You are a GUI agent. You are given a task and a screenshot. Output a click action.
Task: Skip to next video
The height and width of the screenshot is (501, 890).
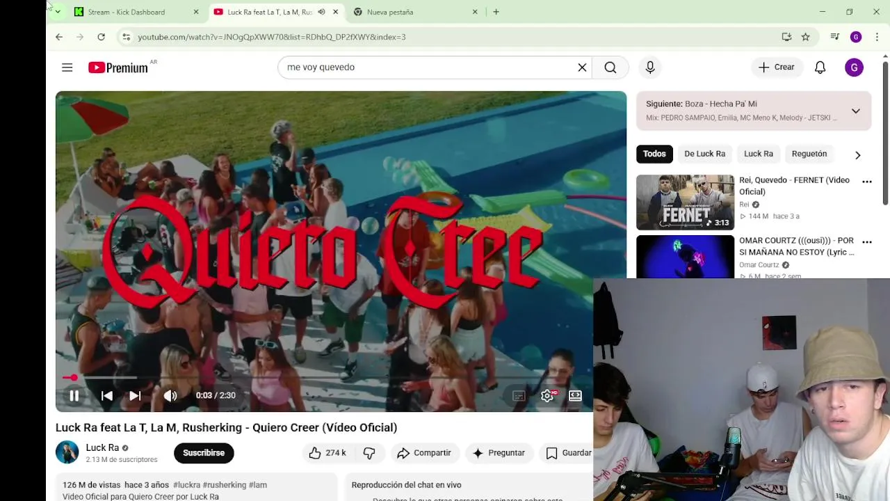tap(135, 395)
